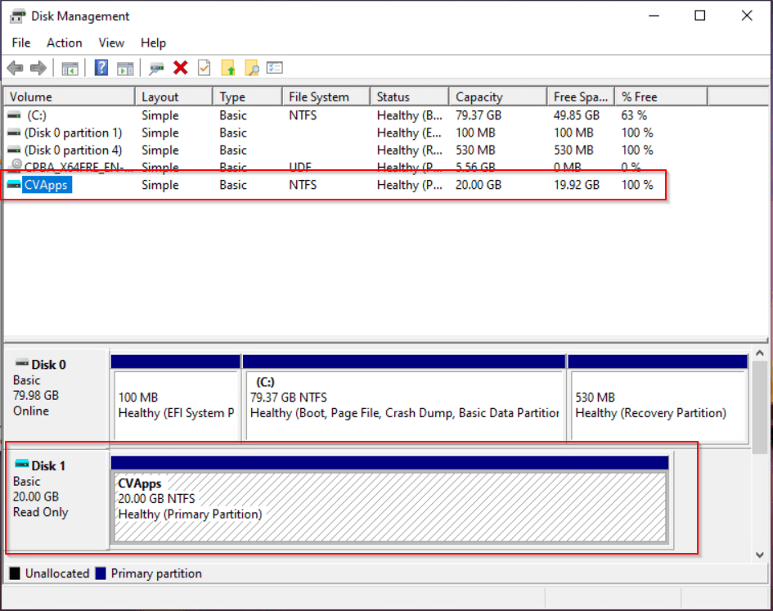The width and height of the screenshot is (773, 611).
Task: Open the View menu
Action: point(111,43)
